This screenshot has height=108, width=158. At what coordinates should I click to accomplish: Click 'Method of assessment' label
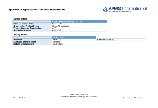(x=23, y=44)
